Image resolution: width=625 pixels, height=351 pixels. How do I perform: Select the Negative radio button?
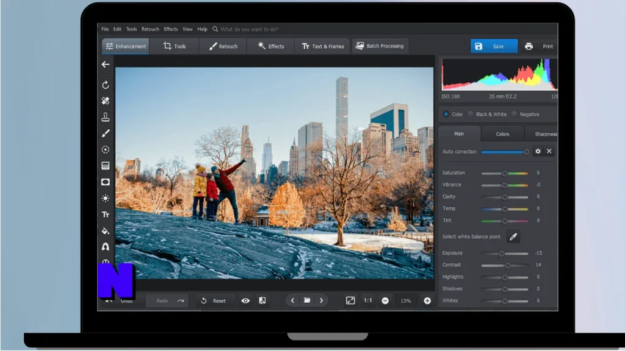click(514, 114)
